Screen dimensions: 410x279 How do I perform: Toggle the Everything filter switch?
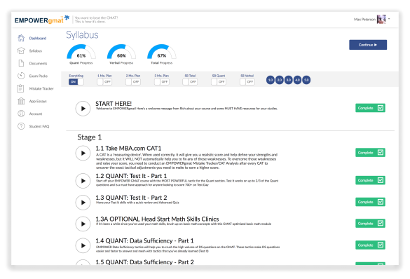[x=76, y=82]
